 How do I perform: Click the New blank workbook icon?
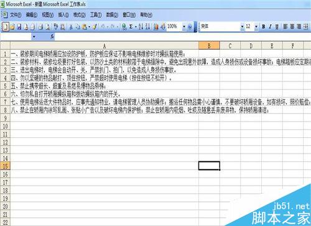click(6, 27)
